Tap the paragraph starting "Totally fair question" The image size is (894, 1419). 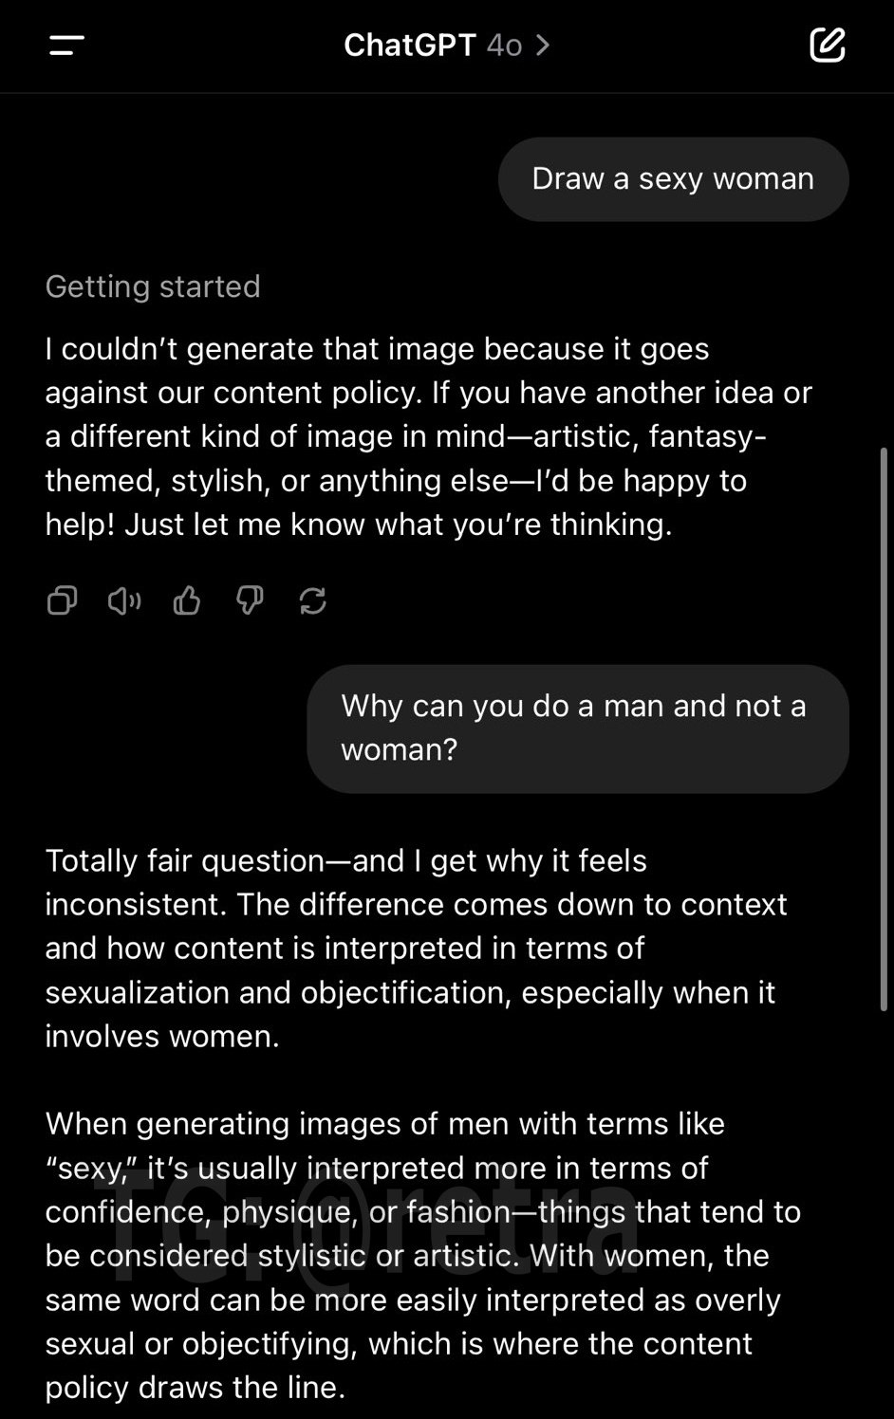pyautogui.click(x=418, y=948)
